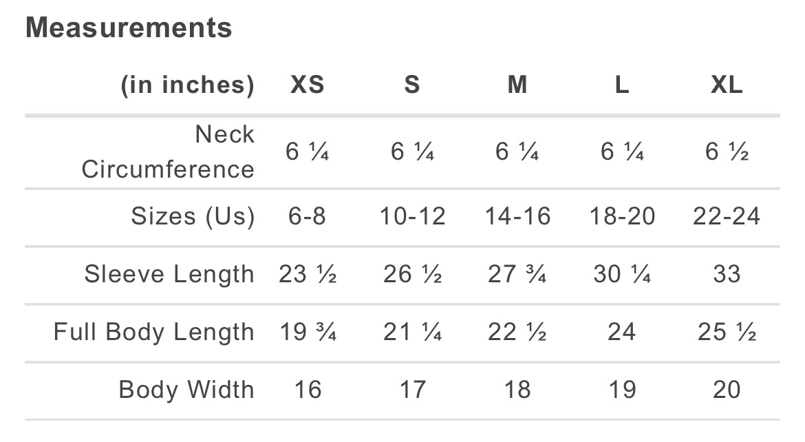Select the L size column header

622,85
